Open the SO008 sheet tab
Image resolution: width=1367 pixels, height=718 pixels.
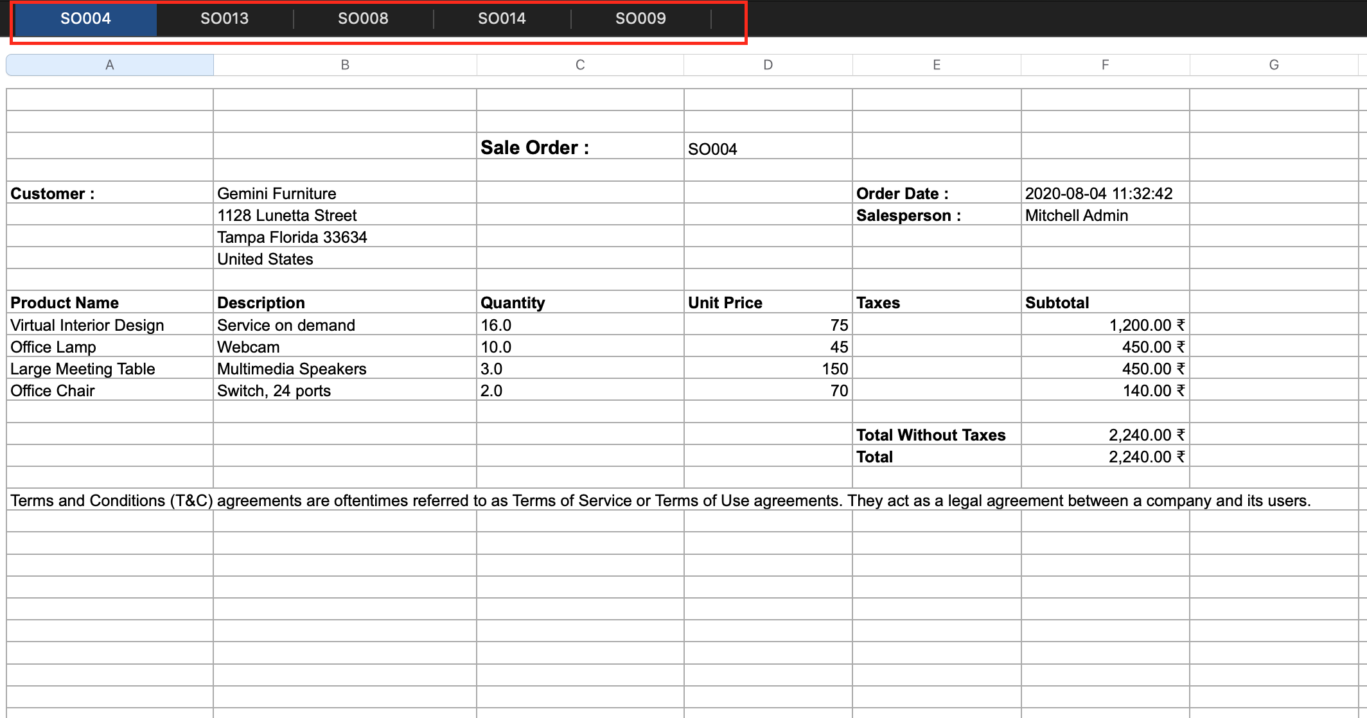coord(363,19)
